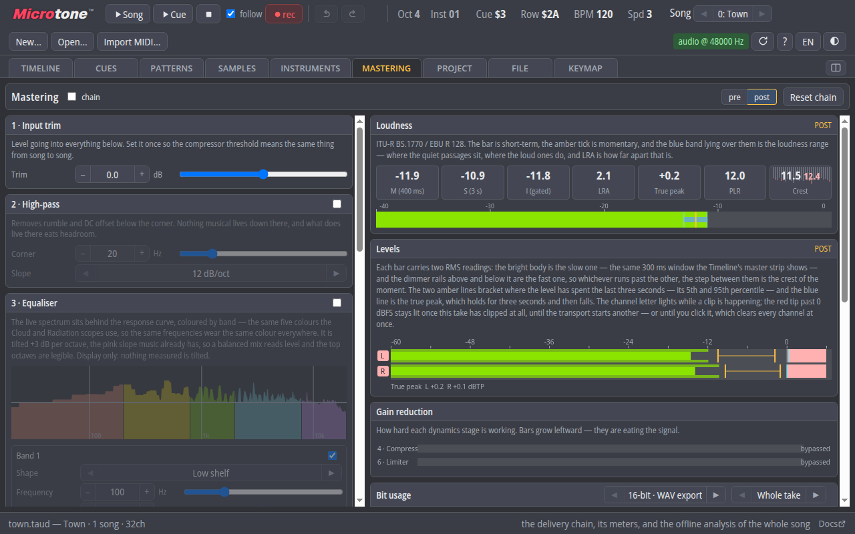This screenshot has width=855, height=534.
Task: Select previous Shape before Low shelf
Action: pos(90,473)
